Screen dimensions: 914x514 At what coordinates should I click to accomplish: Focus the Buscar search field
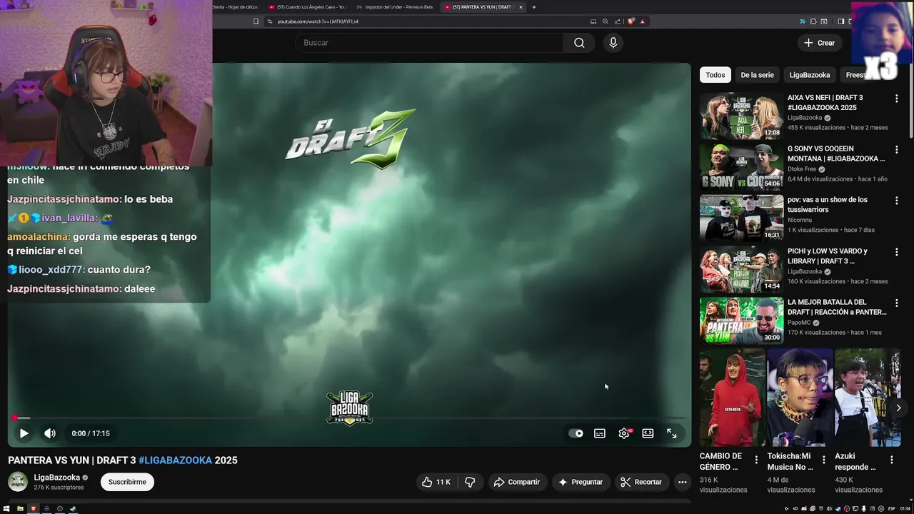(x=429, y=43)
